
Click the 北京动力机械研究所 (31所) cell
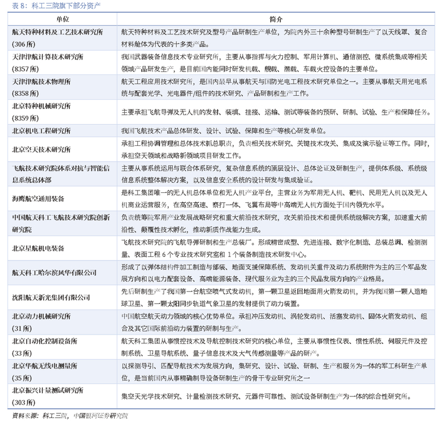tap(62, 322)
